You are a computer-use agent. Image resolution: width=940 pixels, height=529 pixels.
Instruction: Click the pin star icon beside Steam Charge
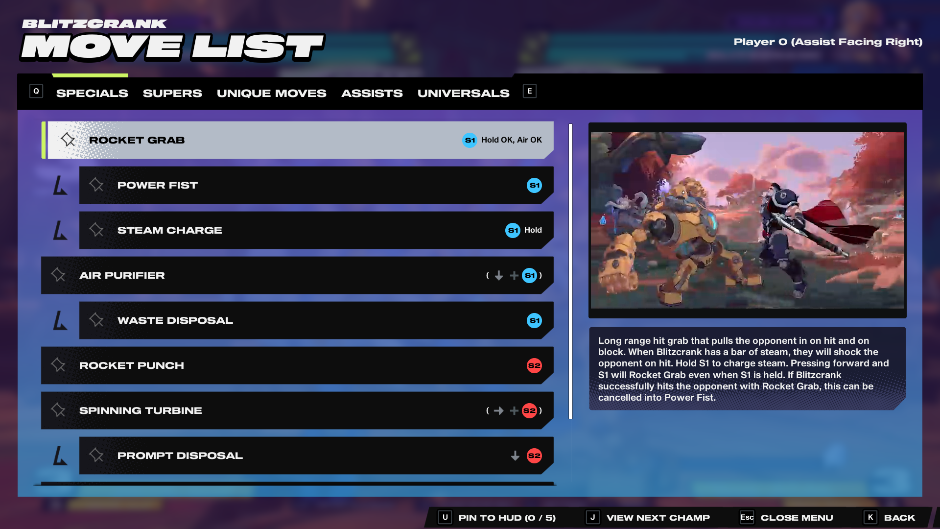point(96,230)
